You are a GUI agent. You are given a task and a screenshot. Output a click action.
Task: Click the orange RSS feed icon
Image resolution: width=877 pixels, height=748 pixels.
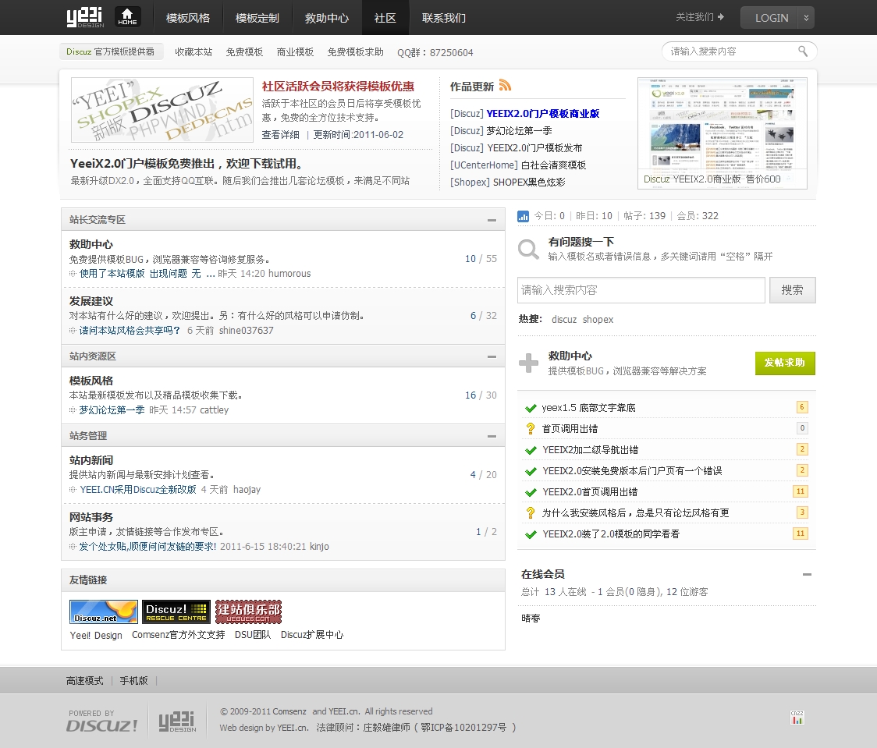click(x=505, y=86)
